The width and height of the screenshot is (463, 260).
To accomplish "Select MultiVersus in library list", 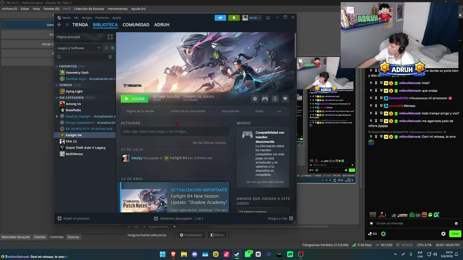I will 74,154.
